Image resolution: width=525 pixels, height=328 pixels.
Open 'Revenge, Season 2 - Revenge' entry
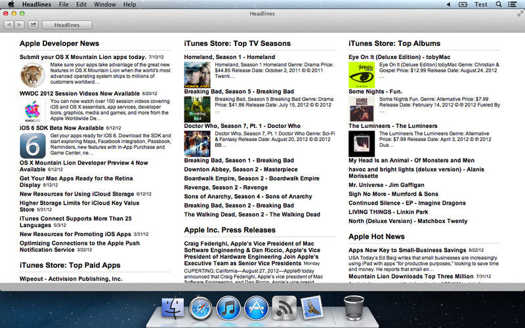point(226,188)
